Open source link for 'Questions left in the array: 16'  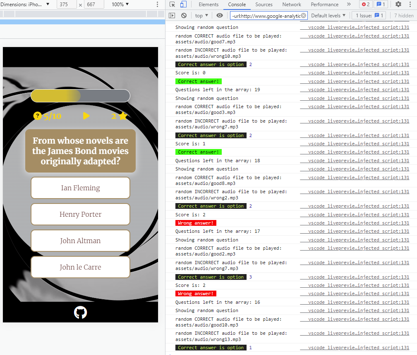[355, 302]
